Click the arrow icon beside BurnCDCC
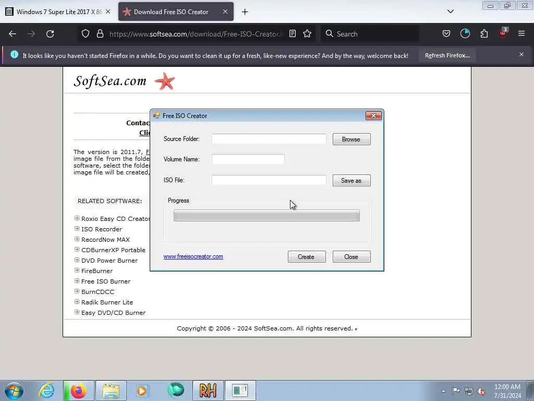Screen dimensions: 534x401 [77, 291]
